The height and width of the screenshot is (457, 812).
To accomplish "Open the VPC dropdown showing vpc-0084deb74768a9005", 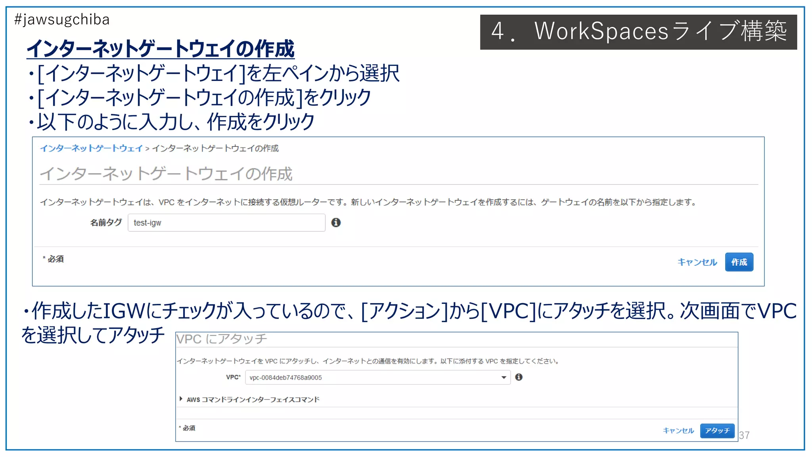I will [x=378, y=377].
